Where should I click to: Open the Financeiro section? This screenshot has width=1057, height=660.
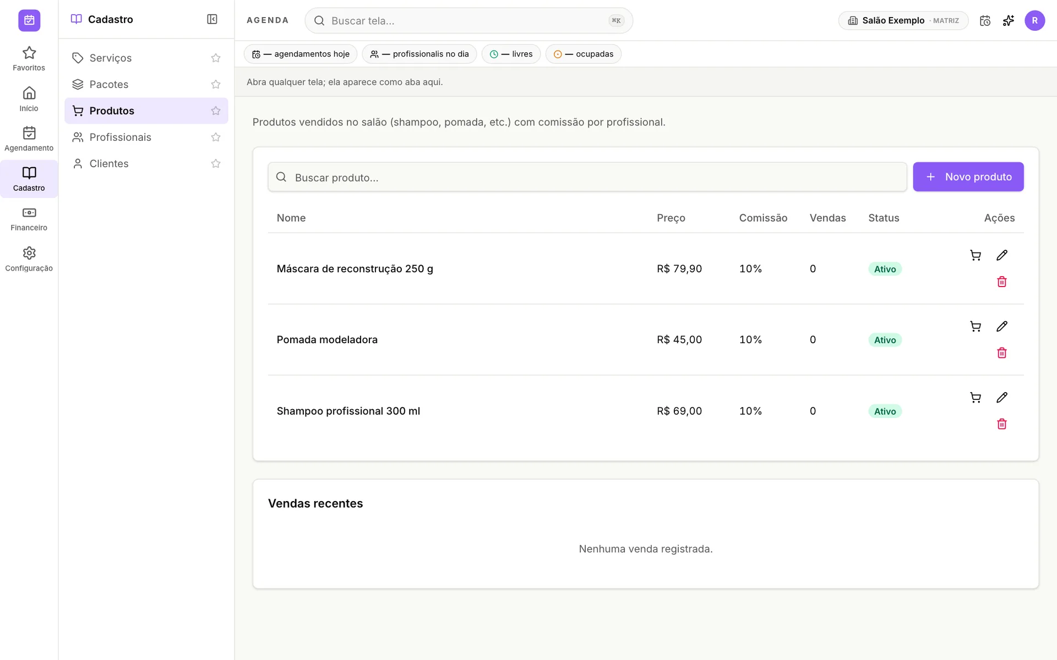click(29, 219)
